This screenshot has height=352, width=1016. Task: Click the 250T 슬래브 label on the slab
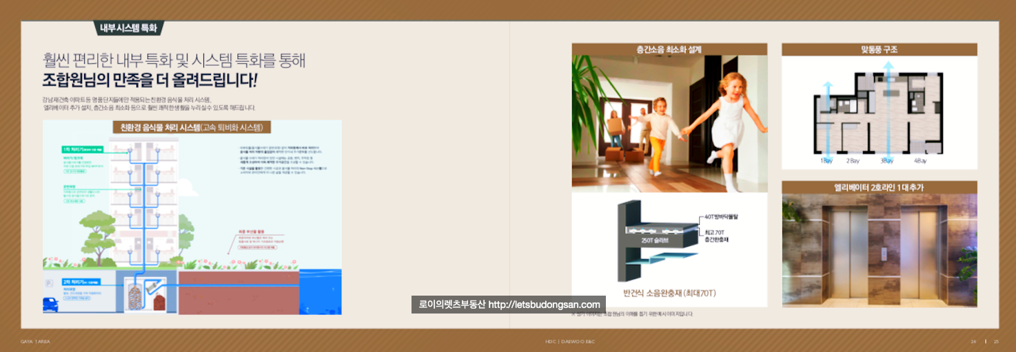[x=656, y=241]
